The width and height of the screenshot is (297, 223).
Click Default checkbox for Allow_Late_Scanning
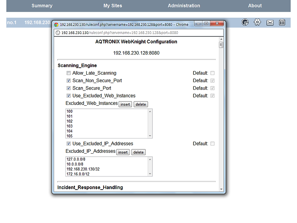212,73
